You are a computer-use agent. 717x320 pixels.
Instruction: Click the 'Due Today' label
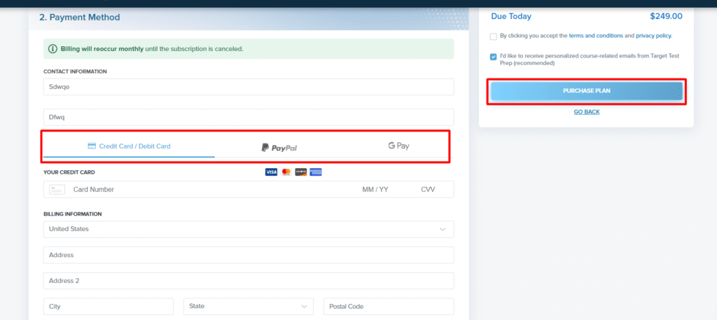[511, 17]
